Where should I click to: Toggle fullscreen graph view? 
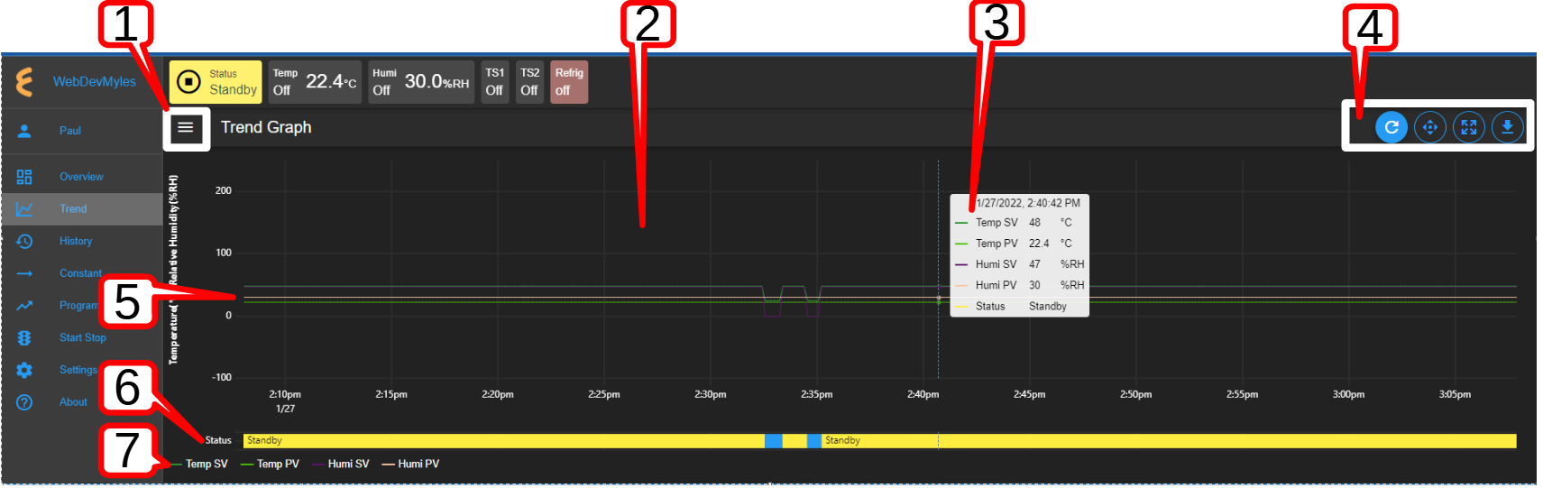pyautogui.click(x=1469, y=127)
